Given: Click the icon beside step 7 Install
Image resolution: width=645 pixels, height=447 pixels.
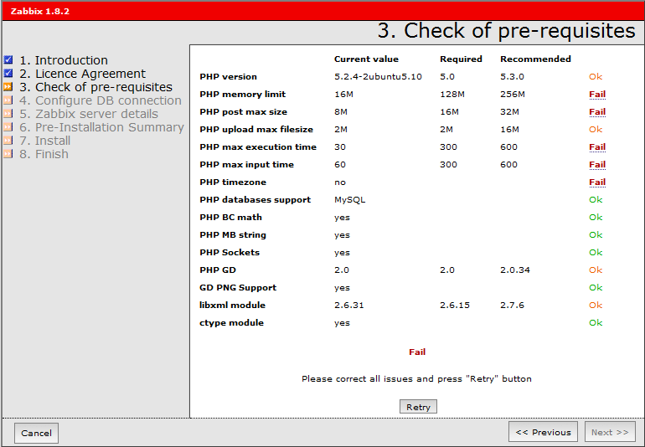Looking at the screenshot, I should coord(8,141).
